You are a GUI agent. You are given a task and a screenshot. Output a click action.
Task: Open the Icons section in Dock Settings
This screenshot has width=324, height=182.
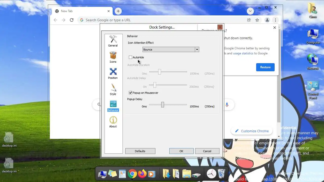coord(113,57)
